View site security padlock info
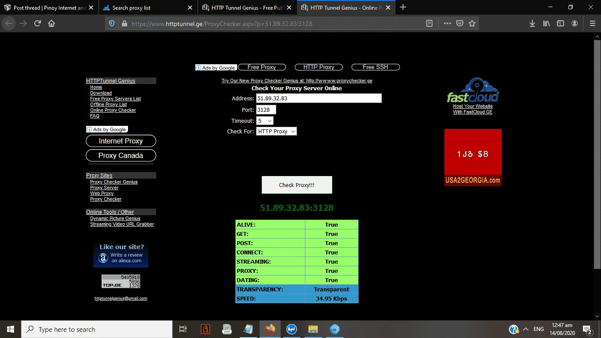Image resolution: width=601 pixels, height=338 pixels. pyautogui.click(x=124, y=24)
